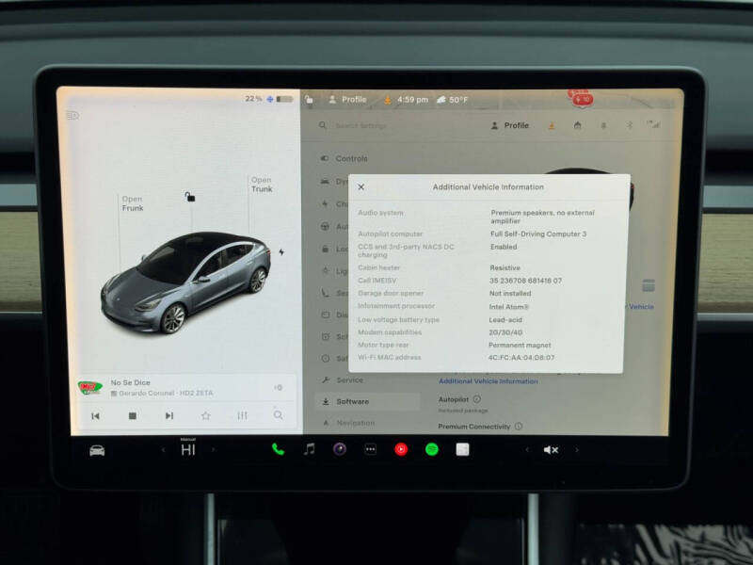
Task: Favorite the song No Se Dice
Action: [204, 414]
